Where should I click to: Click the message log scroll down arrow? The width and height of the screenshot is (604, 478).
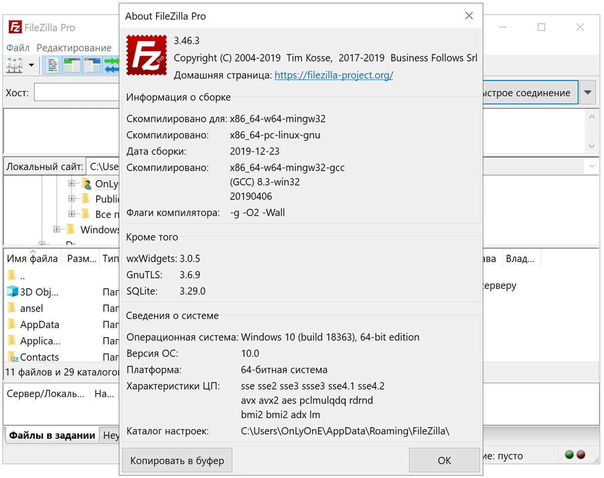point(592,146)
